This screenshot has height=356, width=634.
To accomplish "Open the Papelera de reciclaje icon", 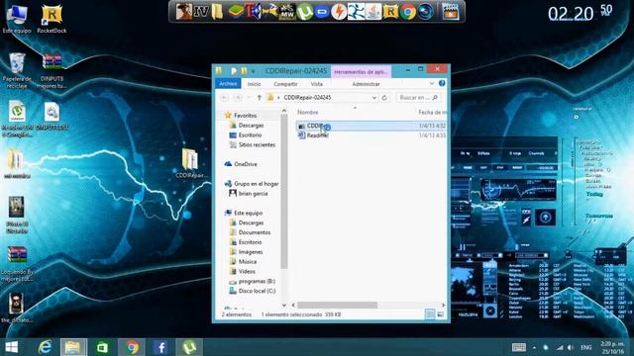I will (x=17, y=70).
